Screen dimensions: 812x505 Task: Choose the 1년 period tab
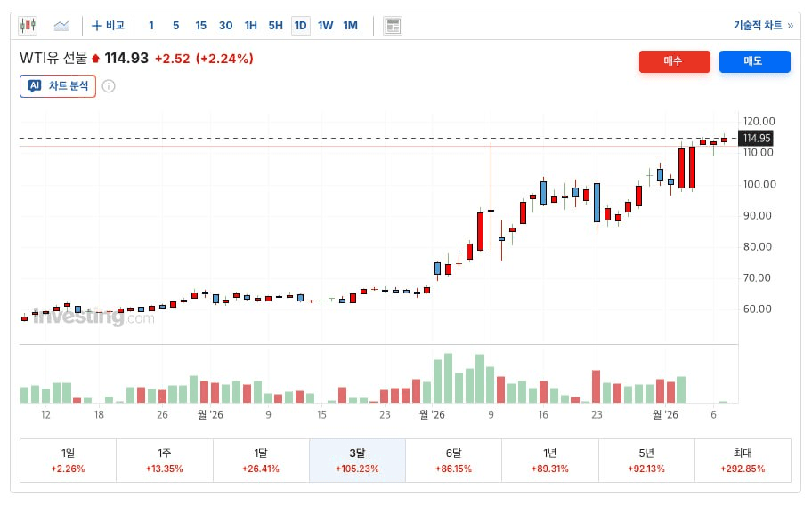click(549, 460)
